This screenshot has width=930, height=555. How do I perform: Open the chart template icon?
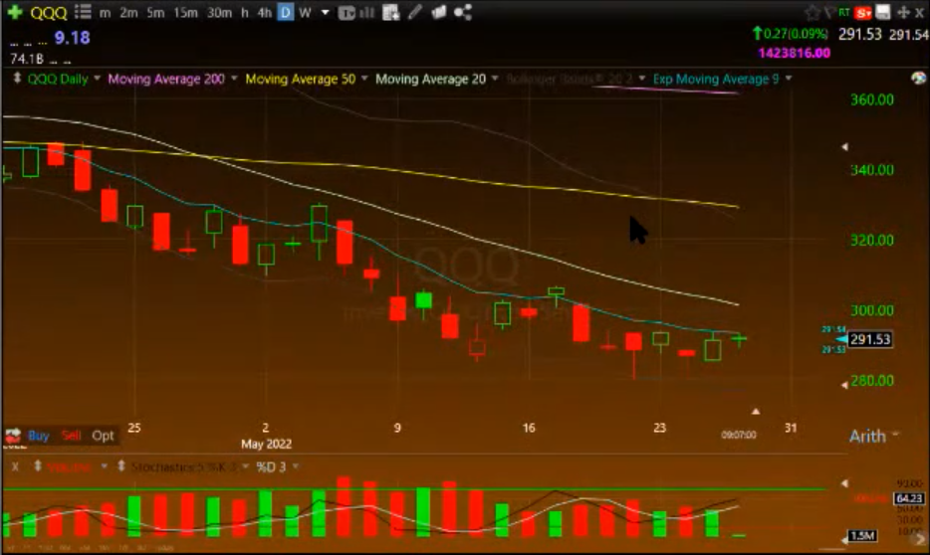(x=347, y=13)
